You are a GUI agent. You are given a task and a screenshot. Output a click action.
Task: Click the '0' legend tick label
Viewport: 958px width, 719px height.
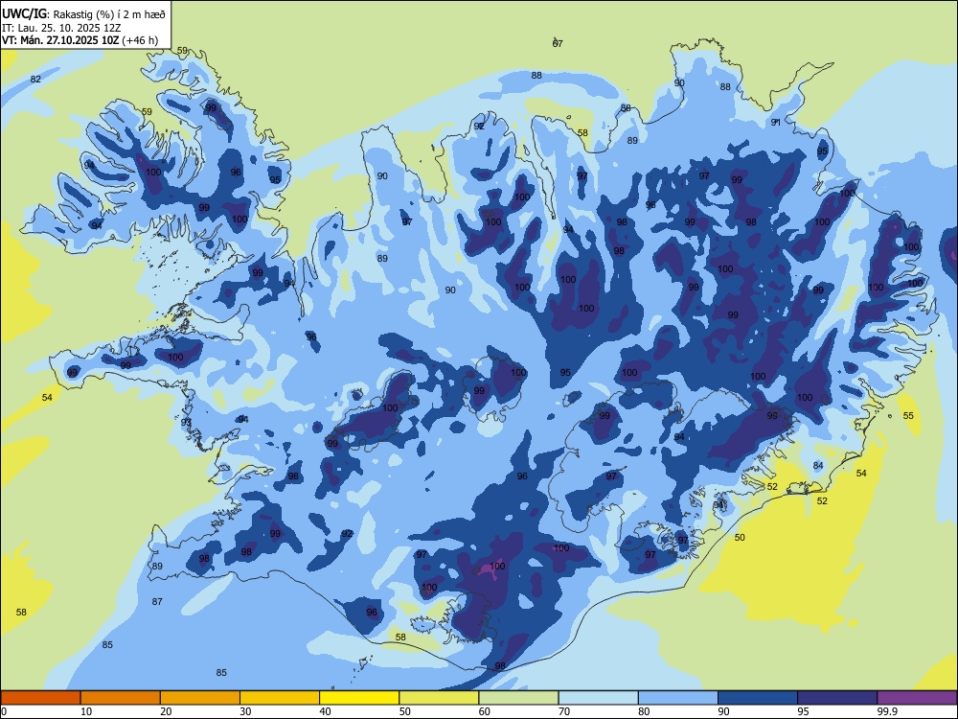[x=4, y=711]
